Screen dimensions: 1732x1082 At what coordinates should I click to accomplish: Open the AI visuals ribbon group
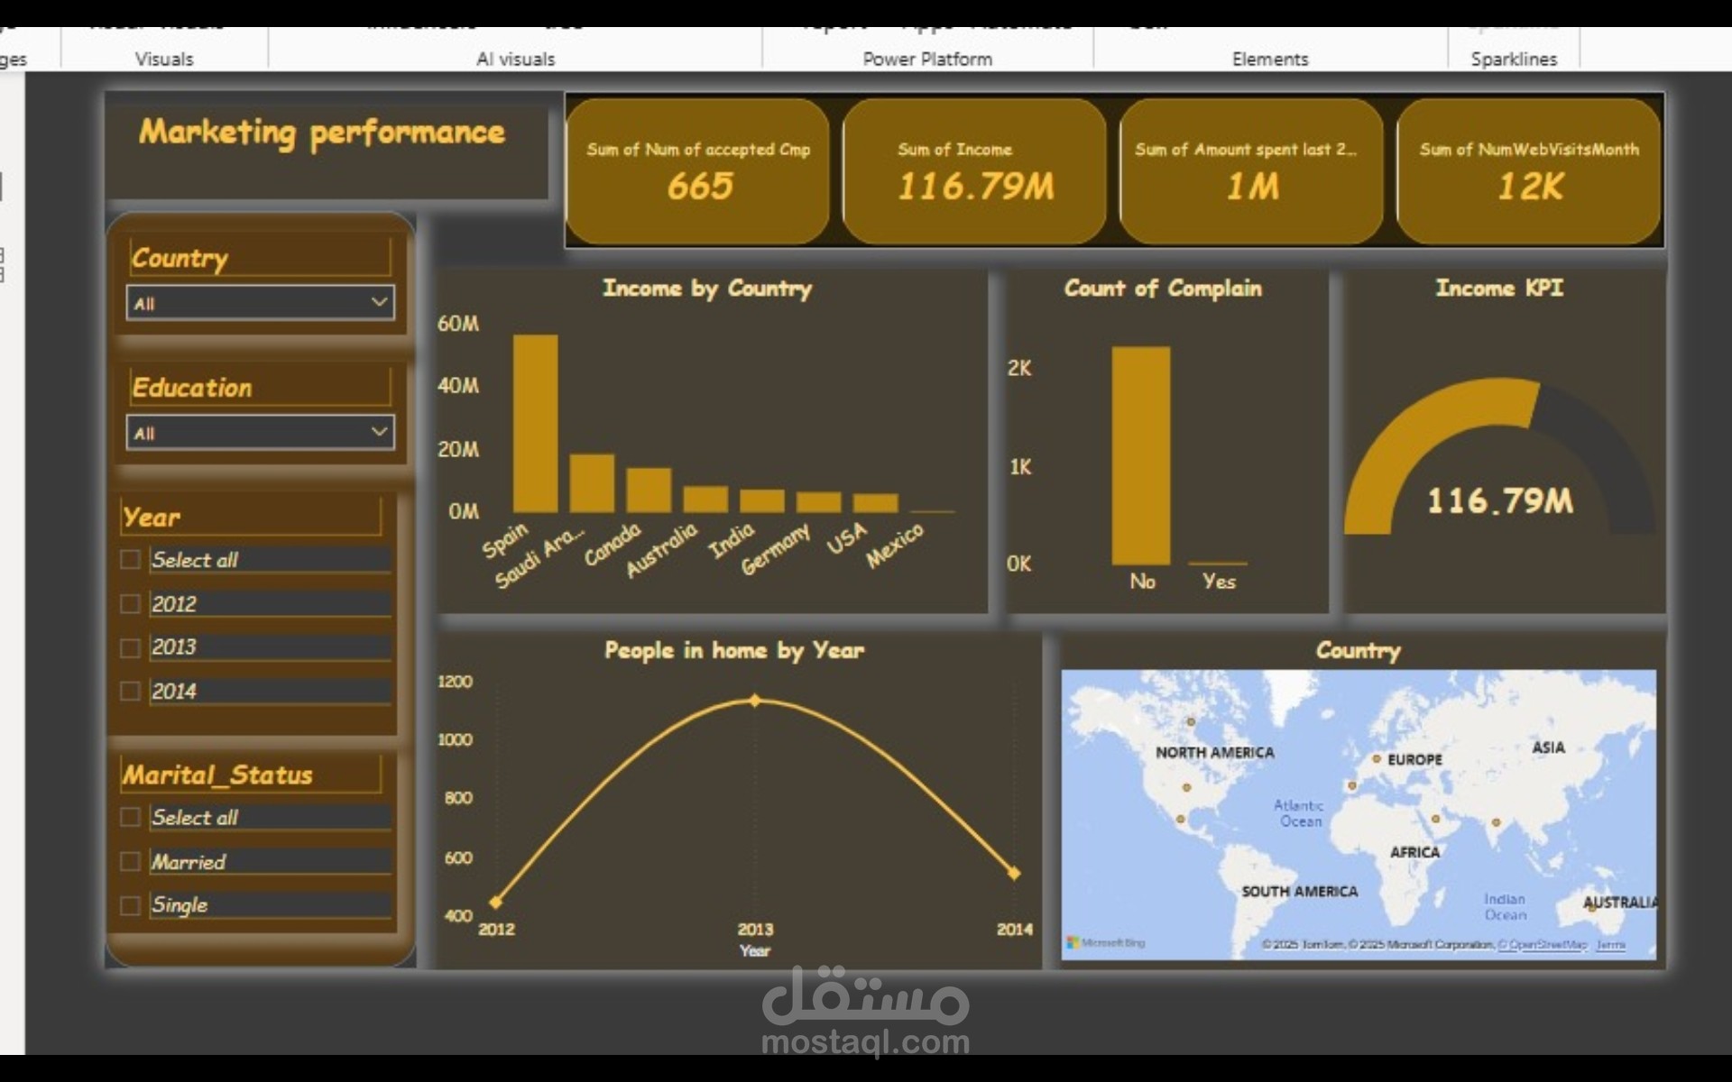515,59
